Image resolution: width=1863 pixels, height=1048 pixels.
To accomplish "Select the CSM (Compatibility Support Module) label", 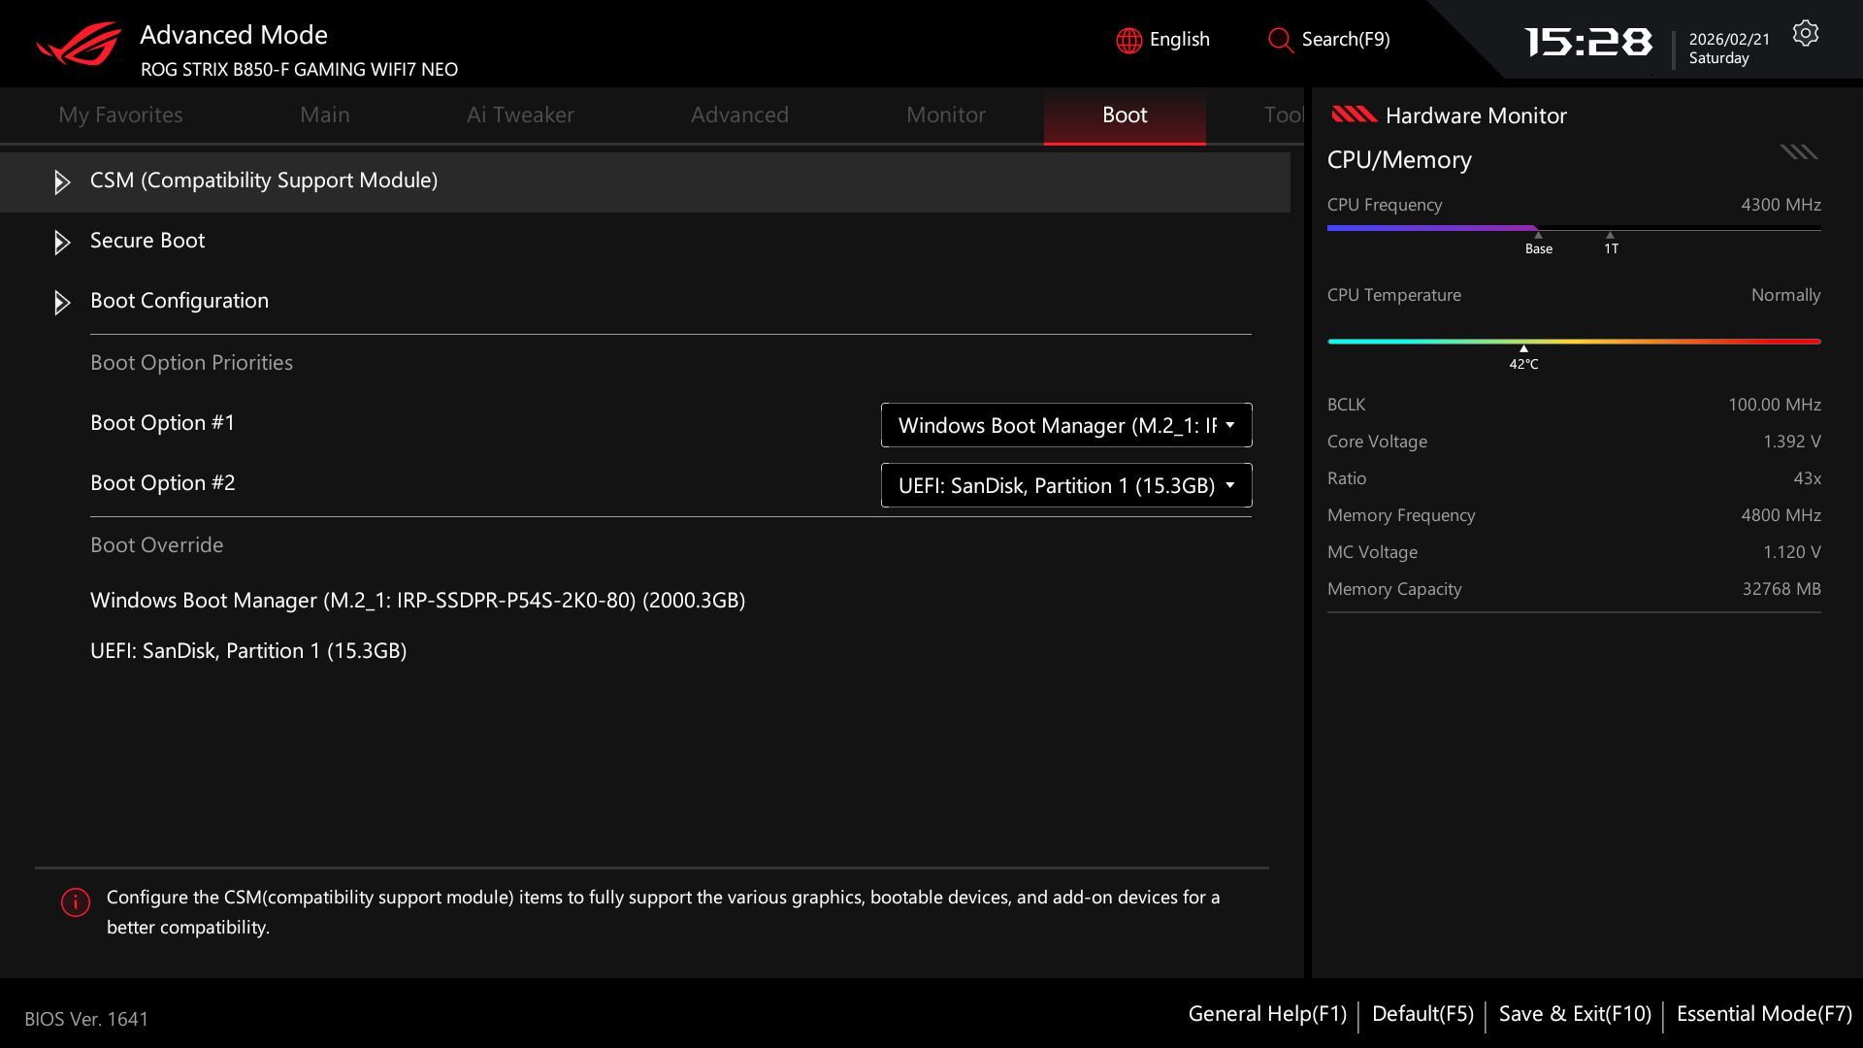I will [264, 180].
